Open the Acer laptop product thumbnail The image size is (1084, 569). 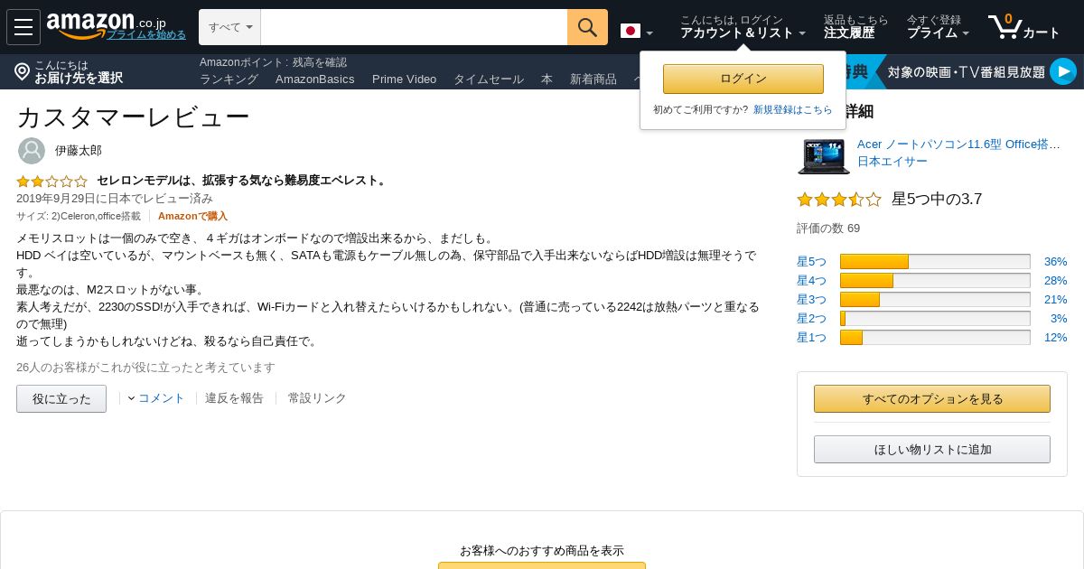click(x=824, y=155)
